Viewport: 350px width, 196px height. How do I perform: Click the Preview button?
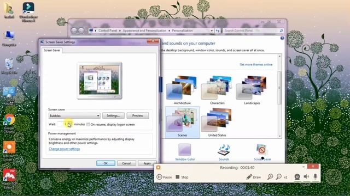(137, 115)
